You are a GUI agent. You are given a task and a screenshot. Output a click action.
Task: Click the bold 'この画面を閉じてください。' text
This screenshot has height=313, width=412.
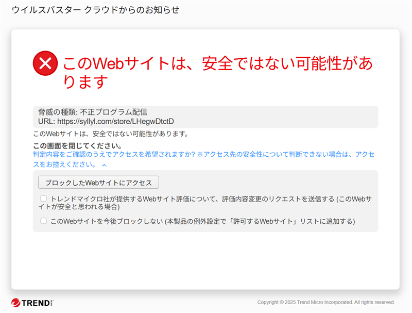point(78,145)
